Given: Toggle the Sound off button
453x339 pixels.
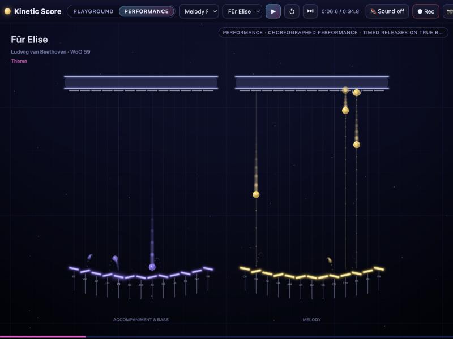Looking at the screenshot, I should [387, 11].
